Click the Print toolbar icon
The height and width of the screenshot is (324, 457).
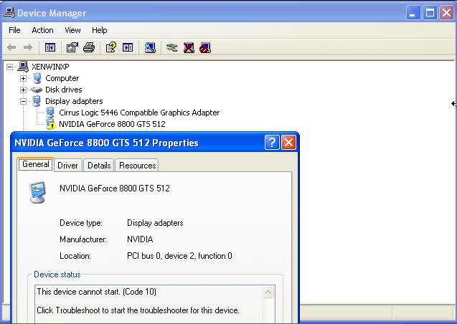pyautogui.click(x=88, y=48)
